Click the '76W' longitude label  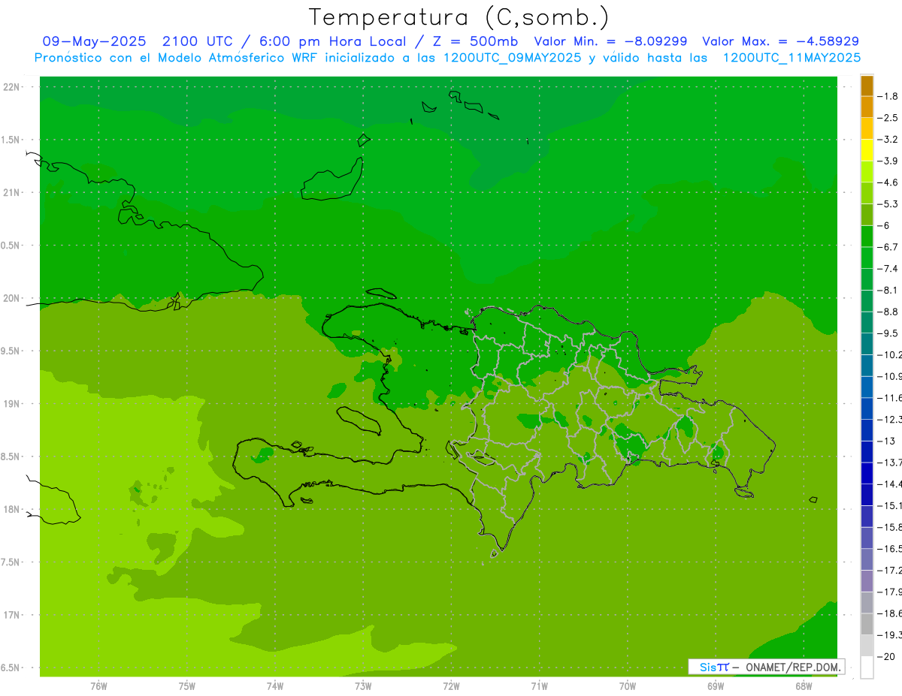coord(98,686)
